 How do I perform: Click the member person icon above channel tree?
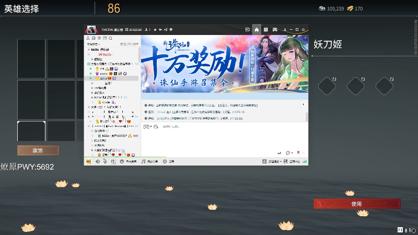coord(88,38)
